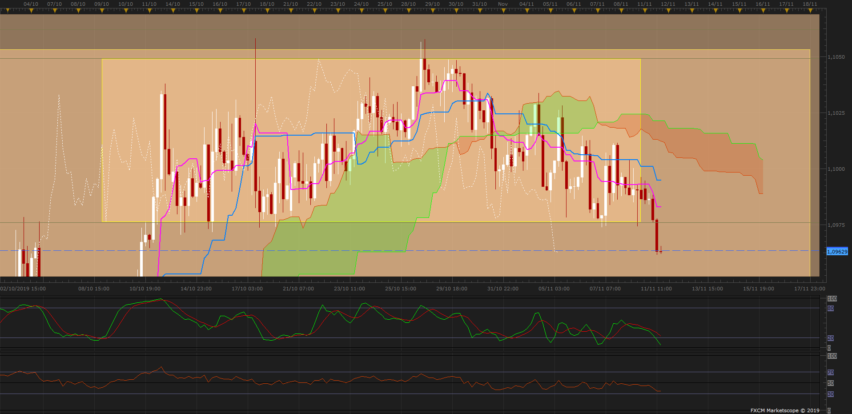Click the triangle marker below 17/10
Screen dimensions: 852x414
point(244,10)
